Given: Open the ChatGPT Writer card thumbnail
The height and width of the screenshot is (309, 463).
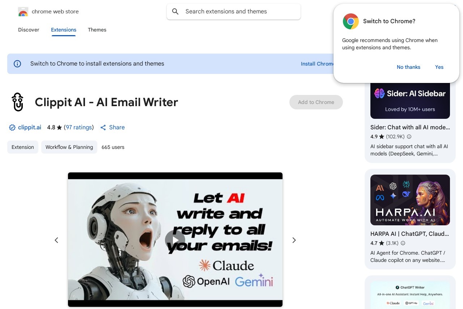Looking at the screenshot, I should [410, 295].
